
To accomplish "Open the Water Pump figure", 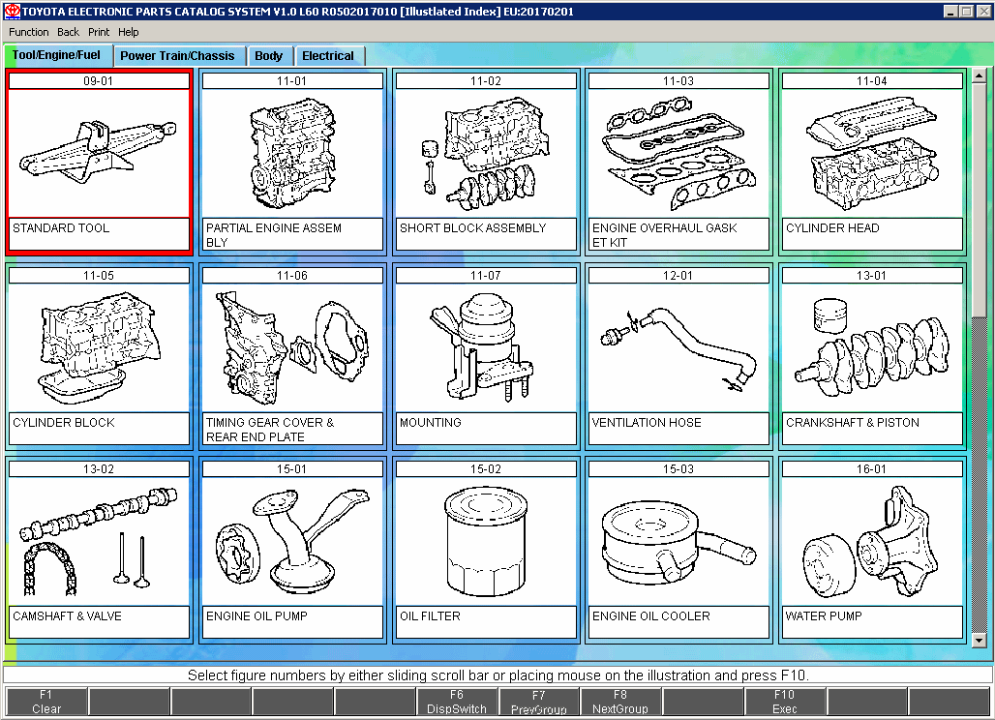I will pos(872,541).
